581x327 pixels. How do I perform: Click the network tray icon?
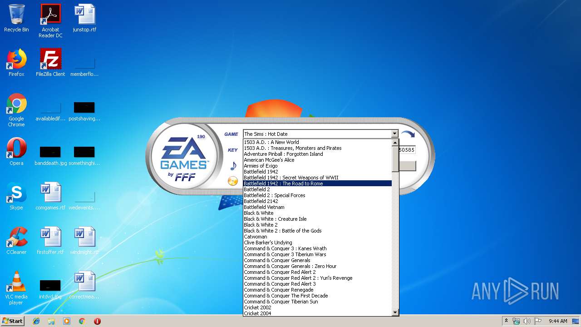pyautogui.click(x=516, y=321)
